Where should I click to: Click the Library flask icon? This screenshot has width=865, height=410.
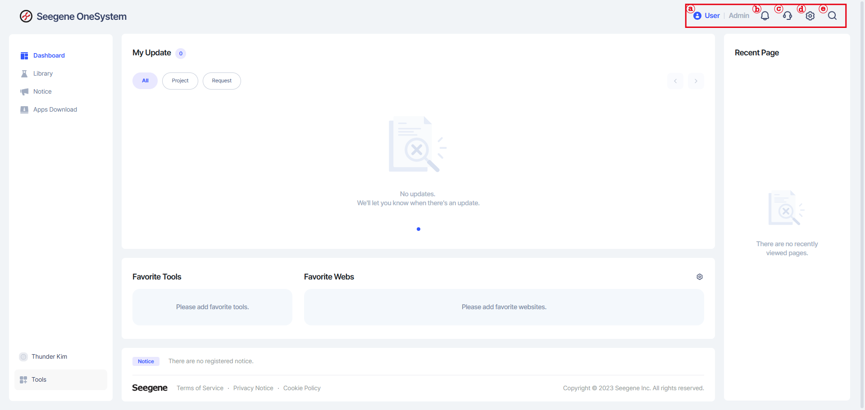tap(24, 73)
